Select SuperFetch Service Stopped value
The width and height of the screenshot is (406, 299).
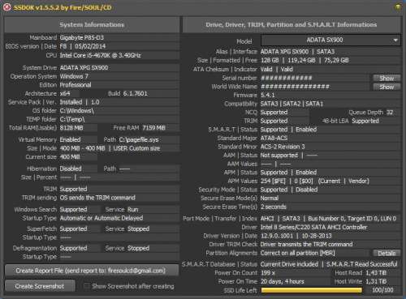pyautogui.click(x=138, y=229)
